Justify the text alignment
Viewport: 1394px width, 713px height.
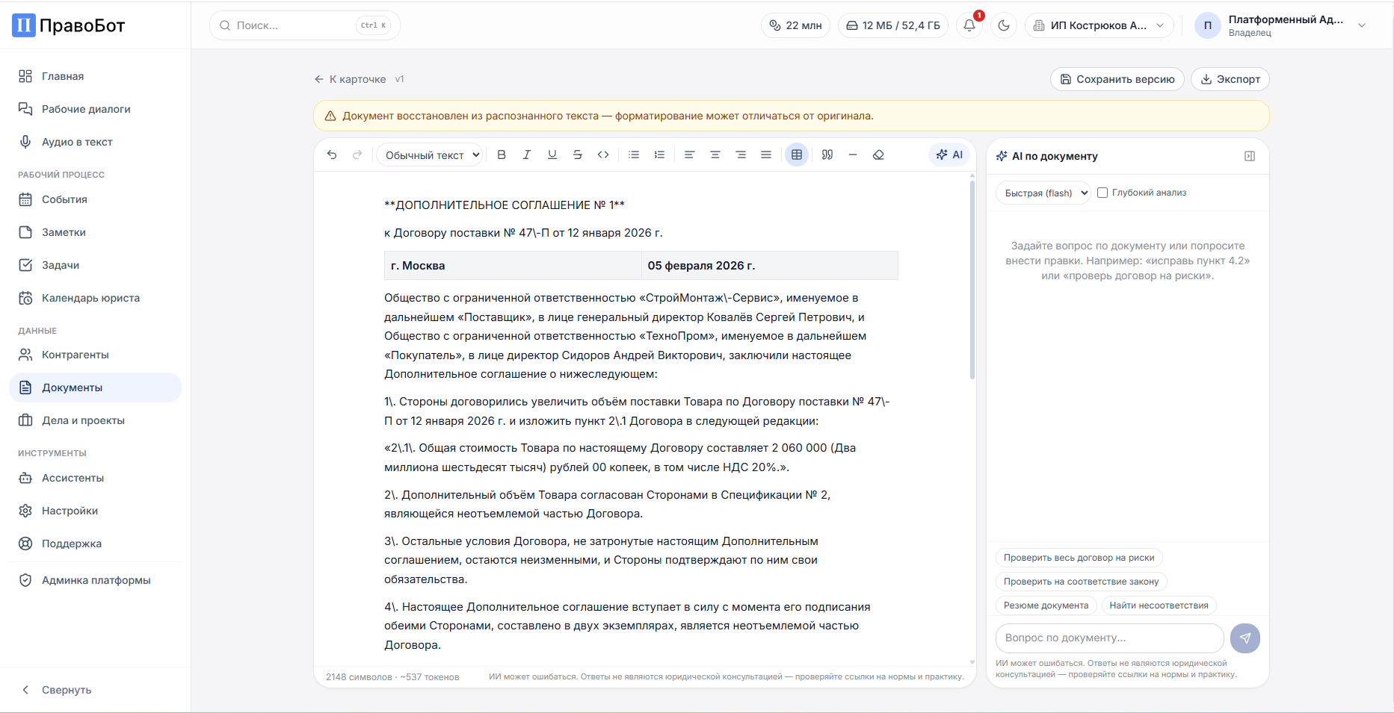click(x=766, y=155)
